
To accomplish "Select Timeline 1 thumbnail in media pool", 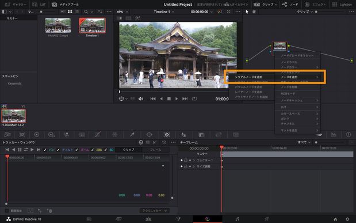I will 92,25.
